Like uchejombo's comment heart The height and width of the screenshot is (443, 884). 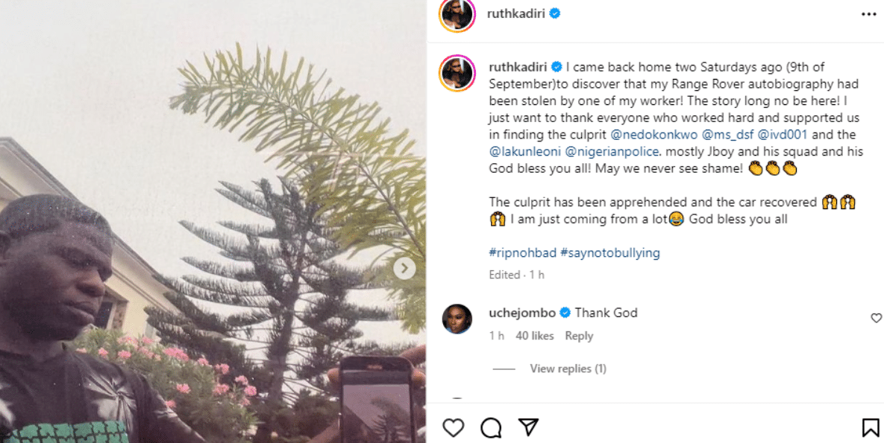tap(876, 319)
